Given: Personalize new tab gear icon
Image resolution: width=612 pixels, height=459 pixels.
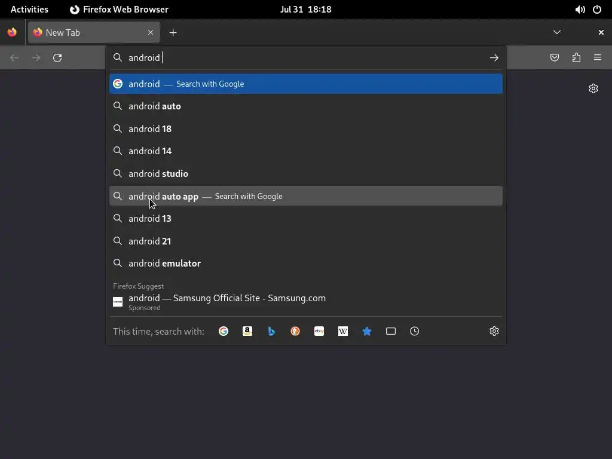Looking at the screenshot, I should [593, 88].
